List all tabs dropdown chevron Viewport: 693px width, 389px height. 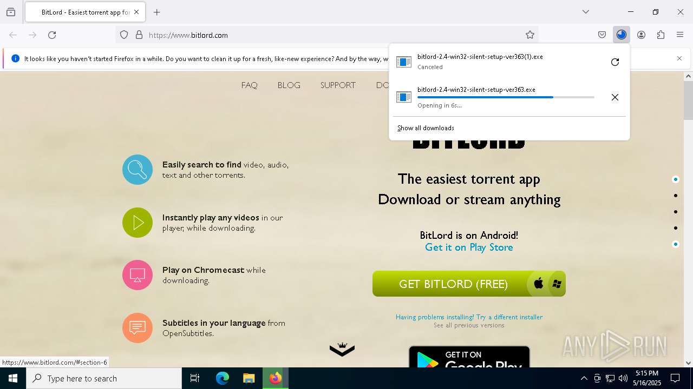click(x=585, y=12)
